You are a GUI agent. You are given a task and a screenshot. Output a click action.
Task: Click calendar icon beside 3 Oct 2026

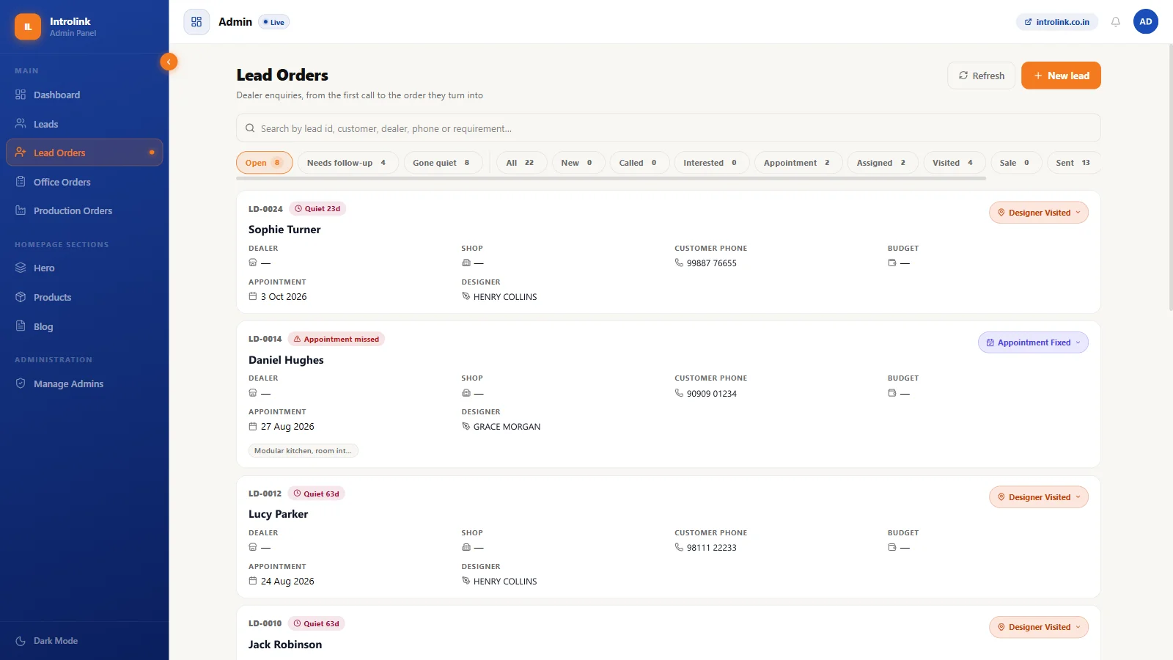click(x=253, y=296)
